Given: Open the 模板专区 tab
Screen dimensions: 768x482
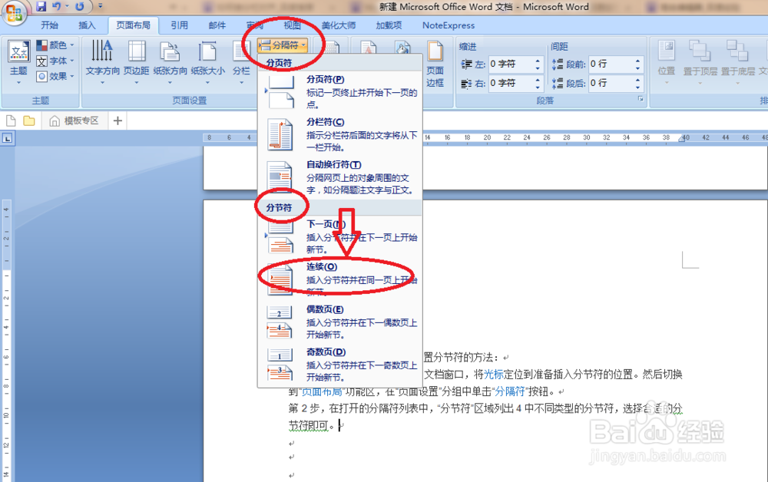Looking at the screenshot, I should coord(75,121).
